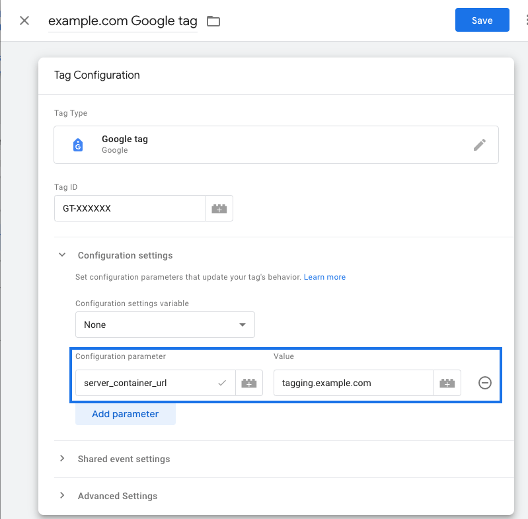Click the pencil edit icon for Tag Type
The width and height of the screenshot is (528, 519).
(x=480, y=145)
